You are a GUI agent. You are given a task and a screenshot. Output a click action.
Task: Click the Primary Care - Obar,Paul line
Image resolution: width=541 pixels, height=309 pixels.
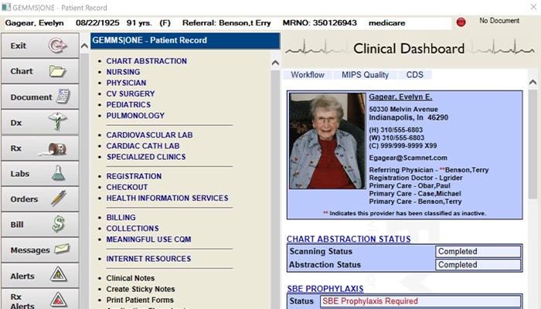[410, 186]
